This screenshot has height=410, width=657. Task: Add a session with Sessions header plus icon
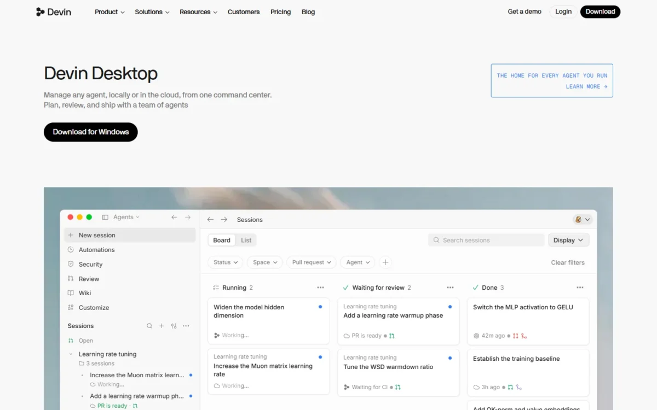coord(162,326)
